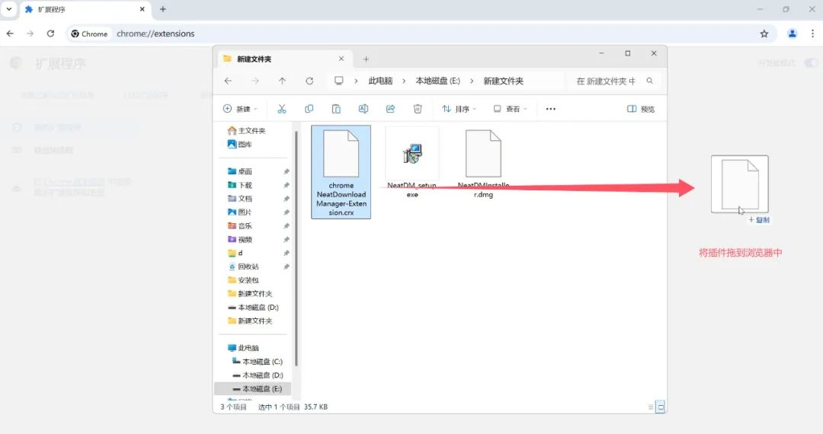Open the three-dot more options menu in Explorer
Viewport: 823px width, 434px height.
coord(551,109)
